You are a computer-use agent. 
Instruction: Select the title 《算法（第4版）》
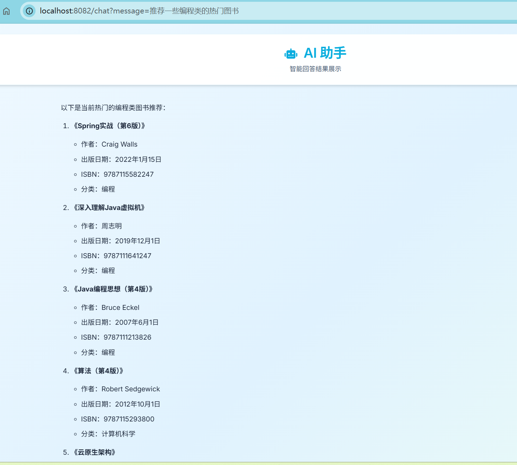click(x=98, y=371)
